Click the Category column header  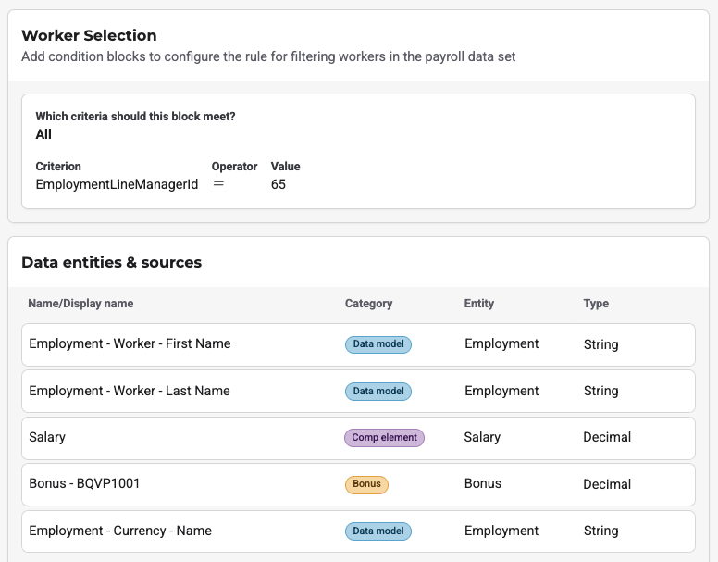368,304
